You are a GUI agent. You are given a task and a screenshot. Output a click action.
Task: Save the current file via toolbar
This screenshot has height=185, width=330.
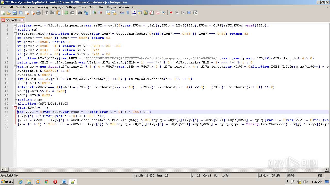(15, 13)
